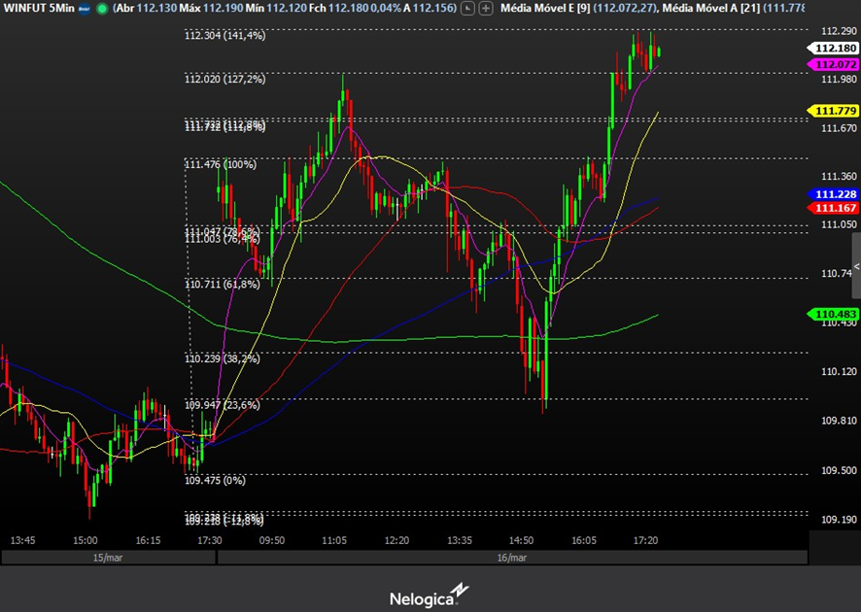Click the 12:20 time axis label
861x612 pixels.
click(x=396, y=541)
